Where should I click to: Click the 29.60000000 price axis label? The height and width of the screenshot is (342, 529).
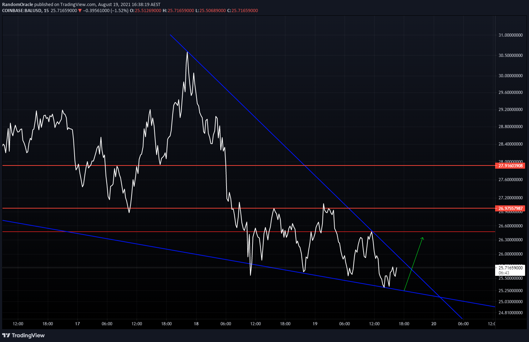point(510,93)
